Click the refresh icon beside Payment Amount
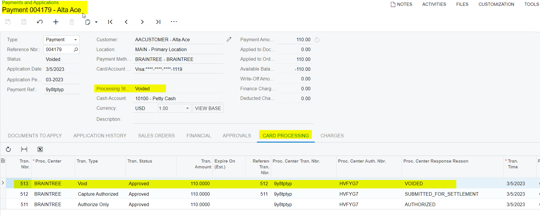 [x=317, y=40]
